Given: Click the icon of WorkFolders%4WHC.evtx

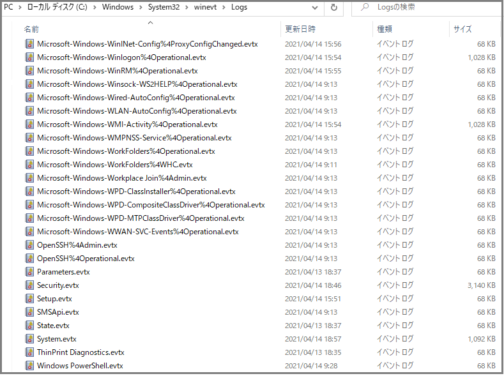Looking at the screenshot, I should [x=29, y=165].
